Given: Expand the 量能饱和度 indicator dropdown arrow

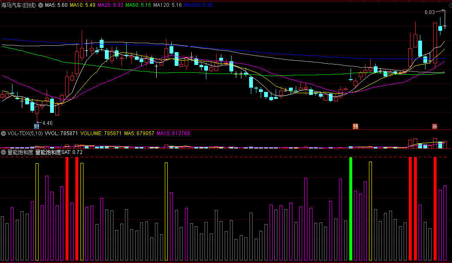Looking at the screenshot, I should coord(3,152).
